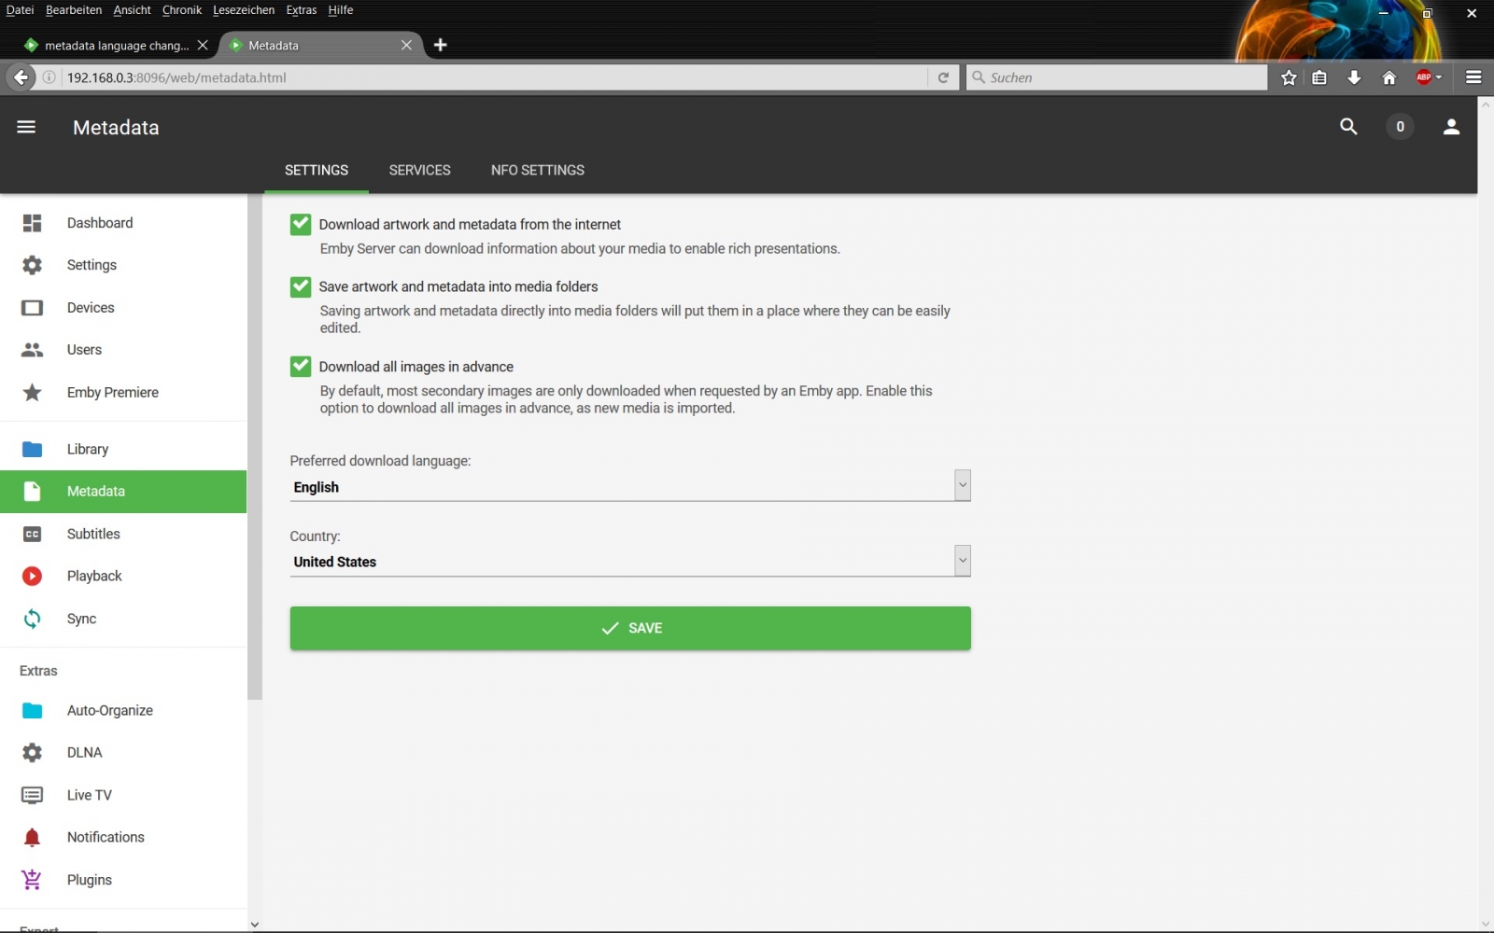The width and height of the screenshot is (1494, 933).
Task: Click the browser back arrow button
Action: 21,77
